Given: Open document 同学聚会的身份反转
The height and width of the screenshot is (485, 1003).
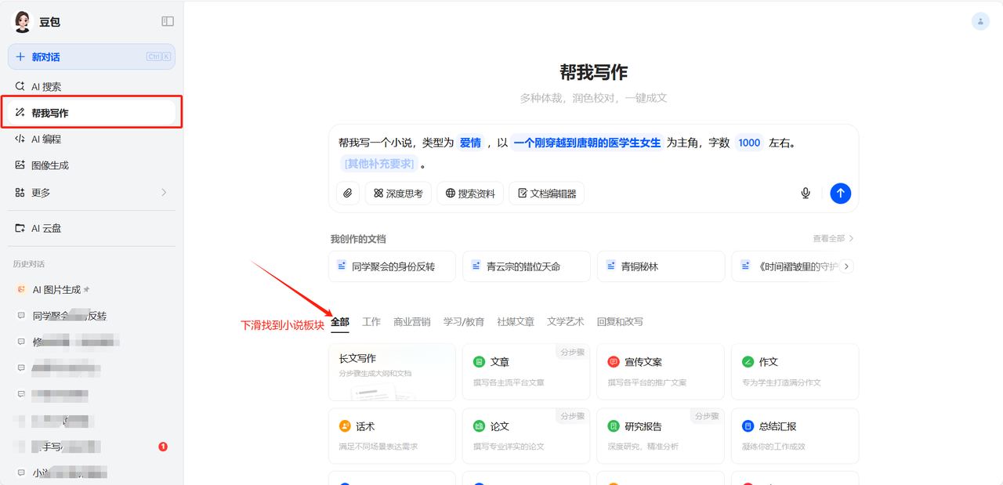Looking at the screenshot, I should click(x=393, y=266).
